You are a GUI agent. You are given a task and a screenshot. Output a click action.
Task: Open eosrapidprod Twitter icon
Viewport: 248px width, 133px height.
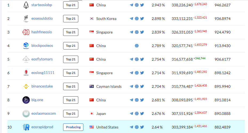[142, 127]
